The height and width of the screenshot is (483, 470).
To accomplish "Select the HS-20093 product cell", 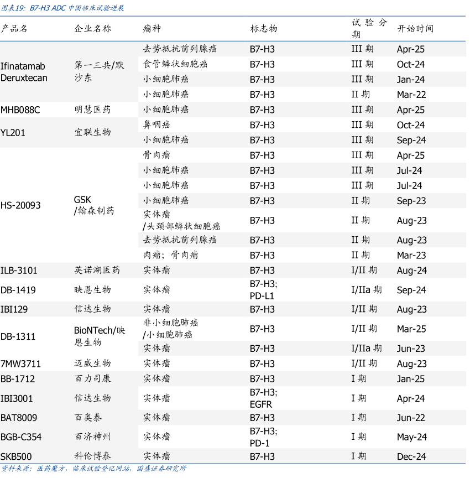I will click(20, 205).
